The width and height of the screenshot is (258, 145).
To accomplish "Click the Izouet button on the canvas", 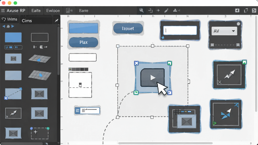I will [x=128, y=28].
